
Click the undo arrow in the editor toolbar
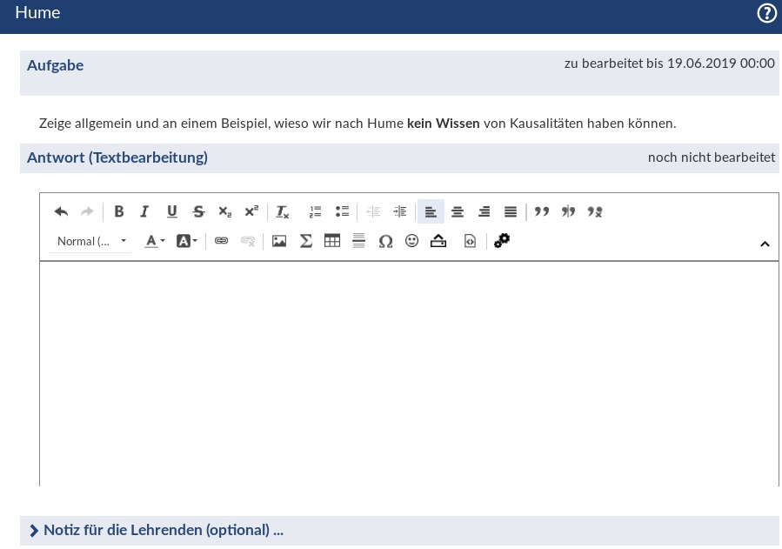(61, 211)
